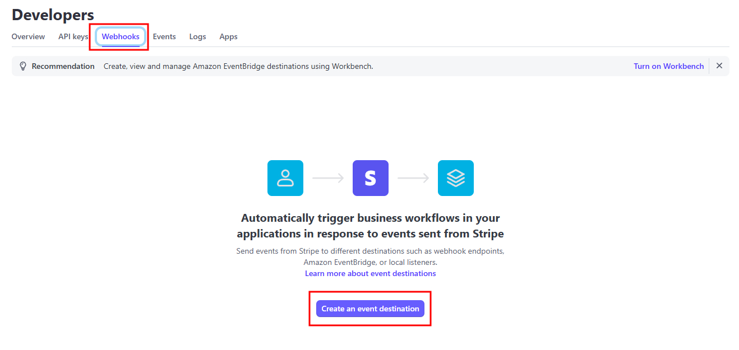
Task: Click the Recommendation label text
Action: [63, 66]
